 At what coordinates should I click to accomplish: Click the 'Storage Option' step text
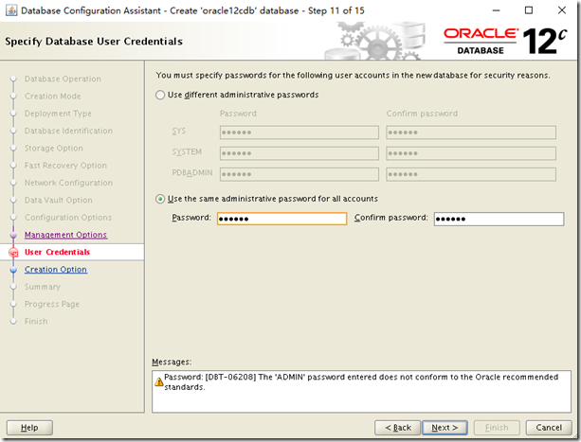click(x=54, y=149)
